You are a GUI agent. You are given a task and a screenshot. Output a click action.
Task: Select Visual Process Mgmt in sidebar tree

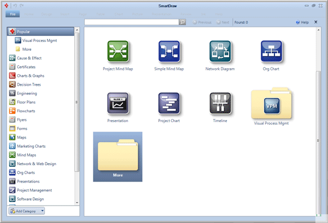(x=39, y=40)
